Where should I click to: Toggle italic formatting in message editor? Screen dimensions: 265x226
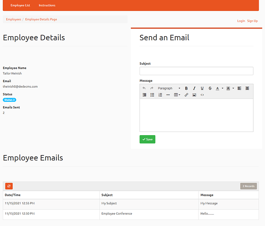(194, 88)
